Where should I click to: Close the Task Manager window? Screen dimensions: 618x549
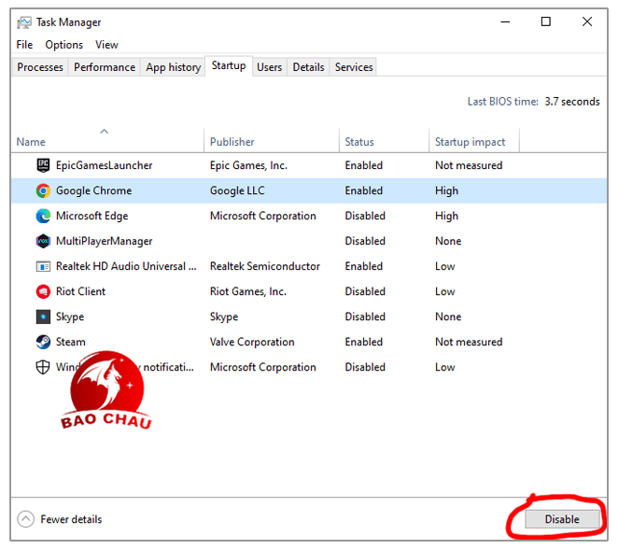pos(587,21)
